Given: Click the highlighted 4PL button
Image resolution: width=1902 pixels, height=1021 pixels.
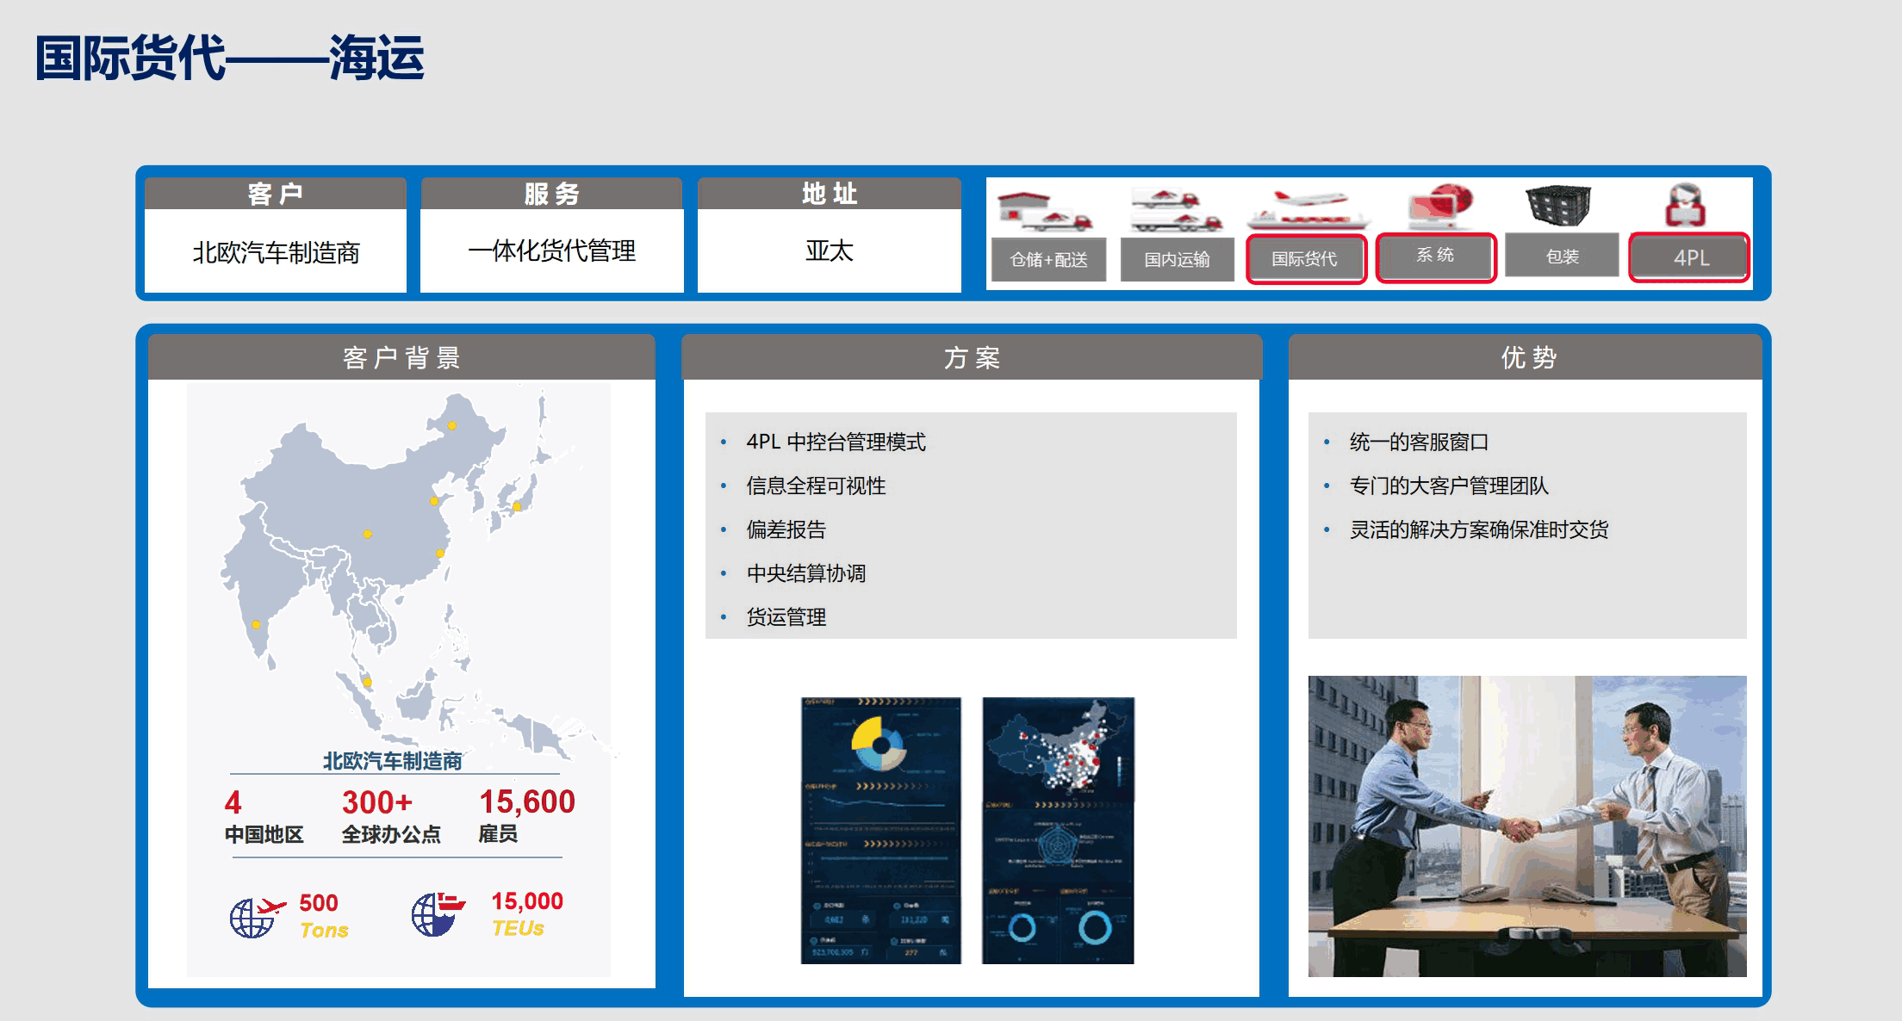Looking at the screenshot, I should pos(1689,257).
